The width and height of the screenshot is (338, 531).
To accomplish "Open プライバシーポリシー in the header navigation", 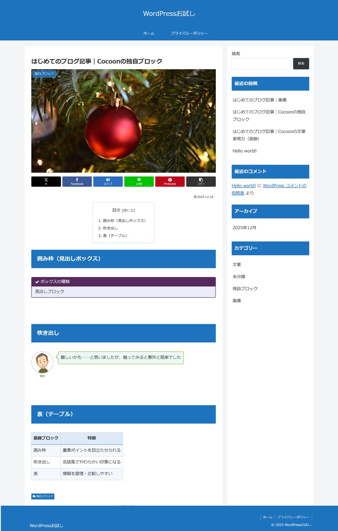I will [189, 33].
